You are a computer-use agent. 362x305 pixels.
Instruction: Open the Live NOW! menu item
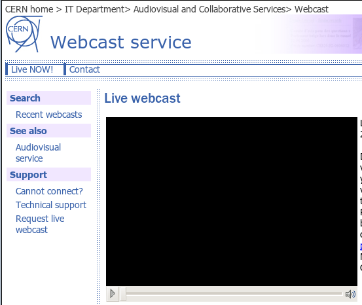click(32, 69)
